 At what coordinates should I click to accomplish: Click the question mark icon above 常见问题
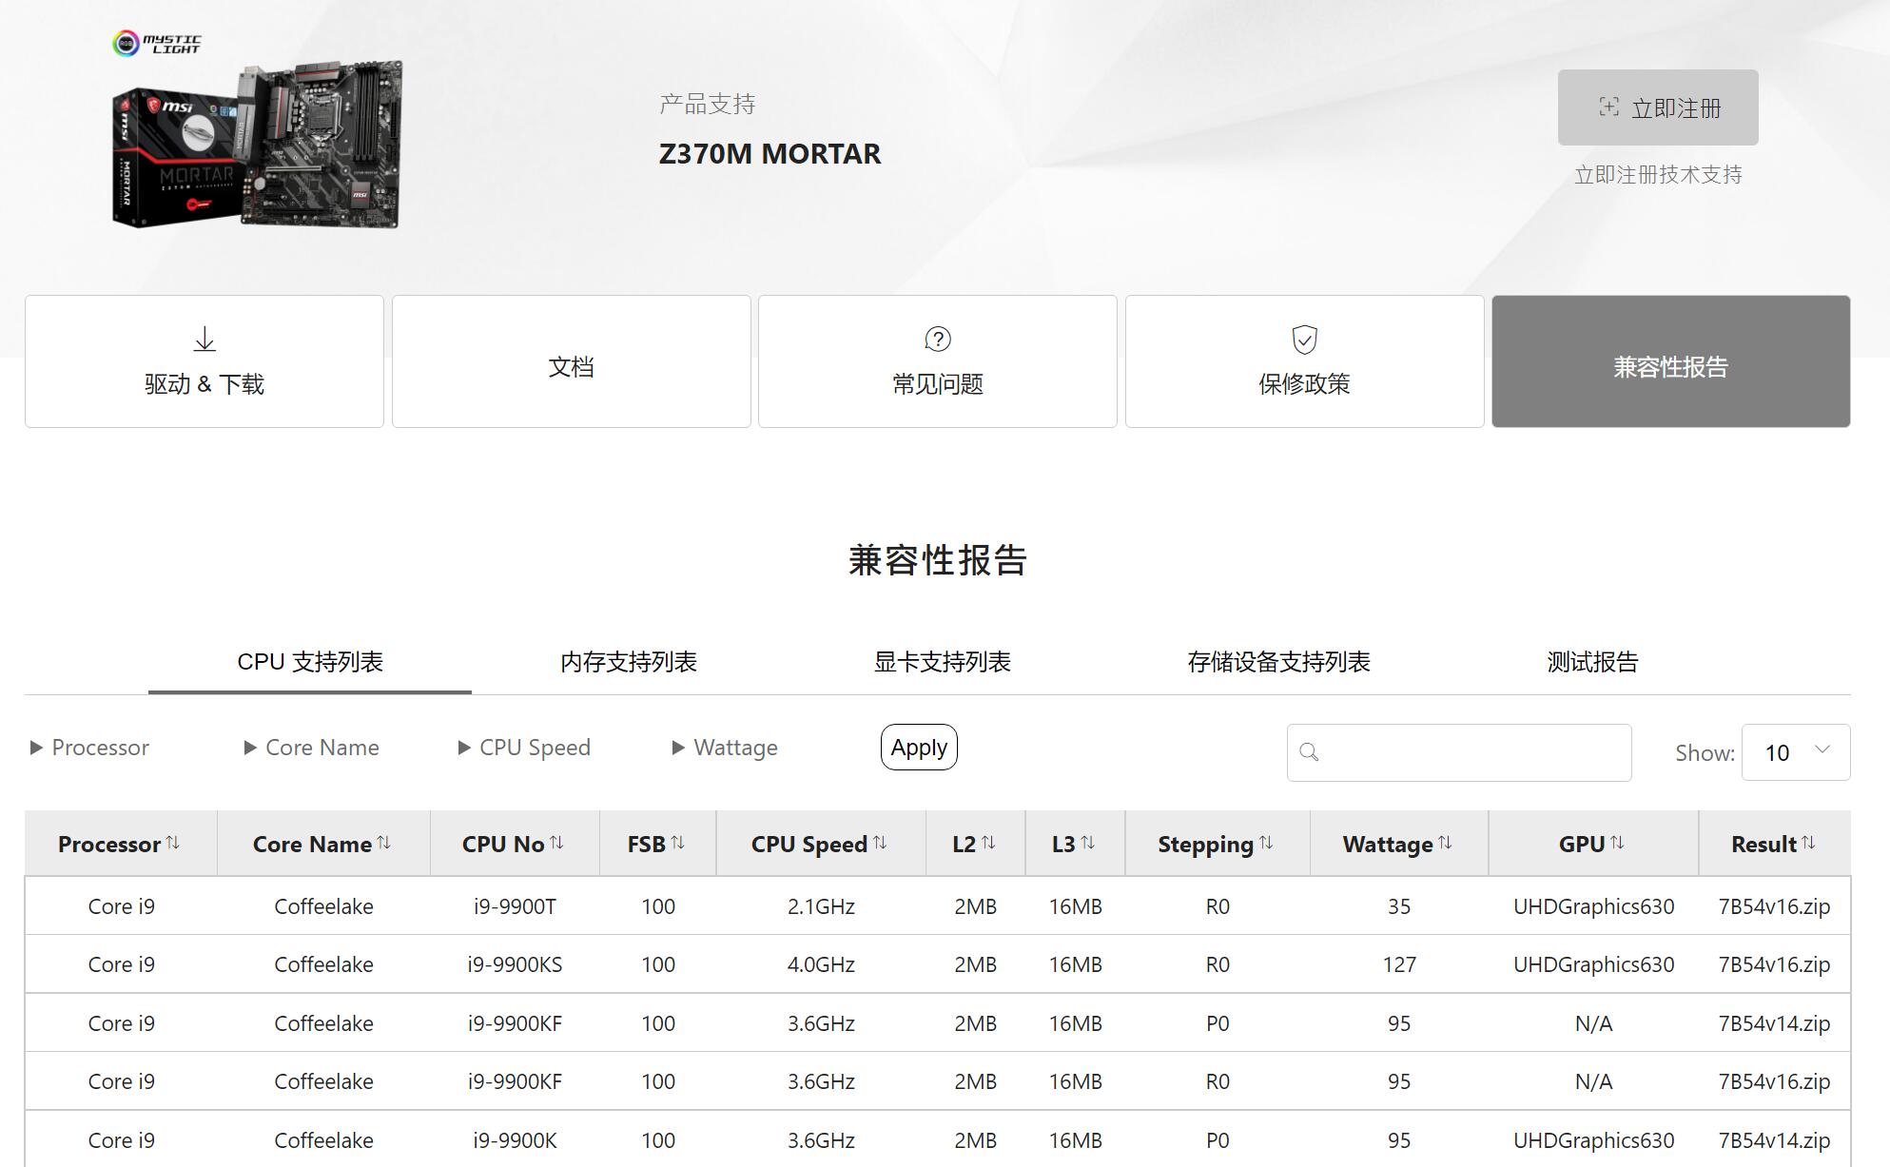pyautogui.click(x=937, y=338)
